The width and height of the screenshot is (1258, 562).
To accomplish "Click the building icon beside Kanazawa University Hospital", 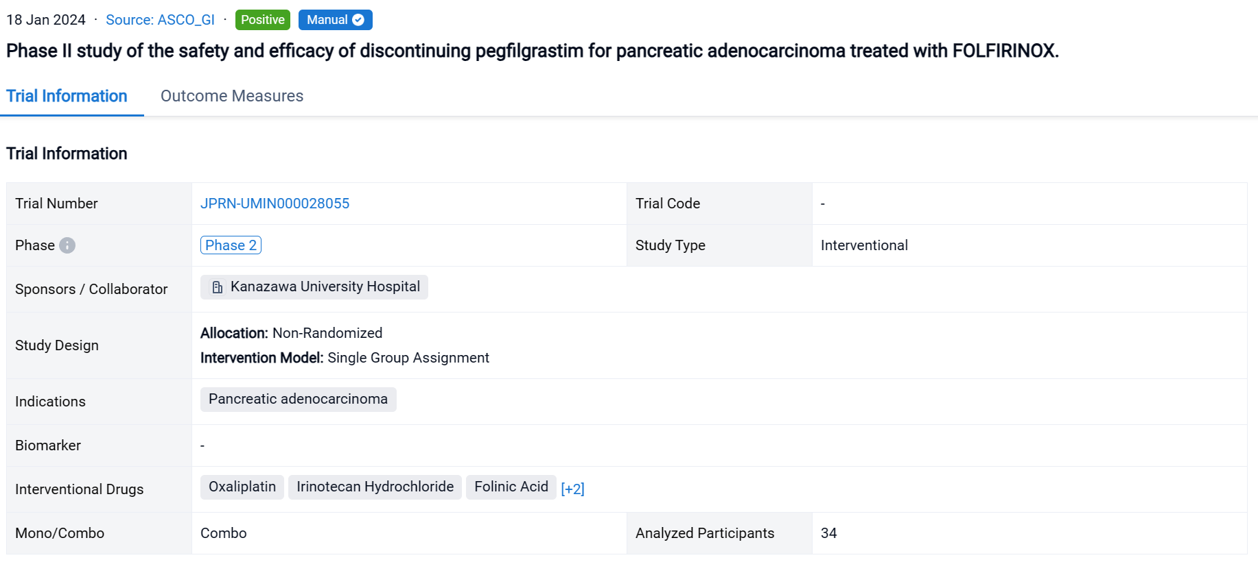I will coord(217,287).
